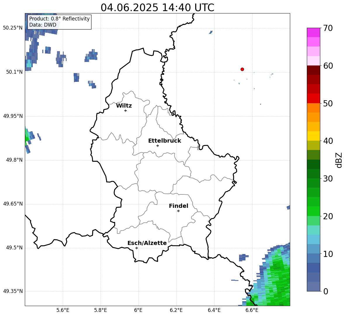The width and height of the screenshot is (346, 316).
Task: Click longitude label 6.6°E
Action: (x=252, y=310)
